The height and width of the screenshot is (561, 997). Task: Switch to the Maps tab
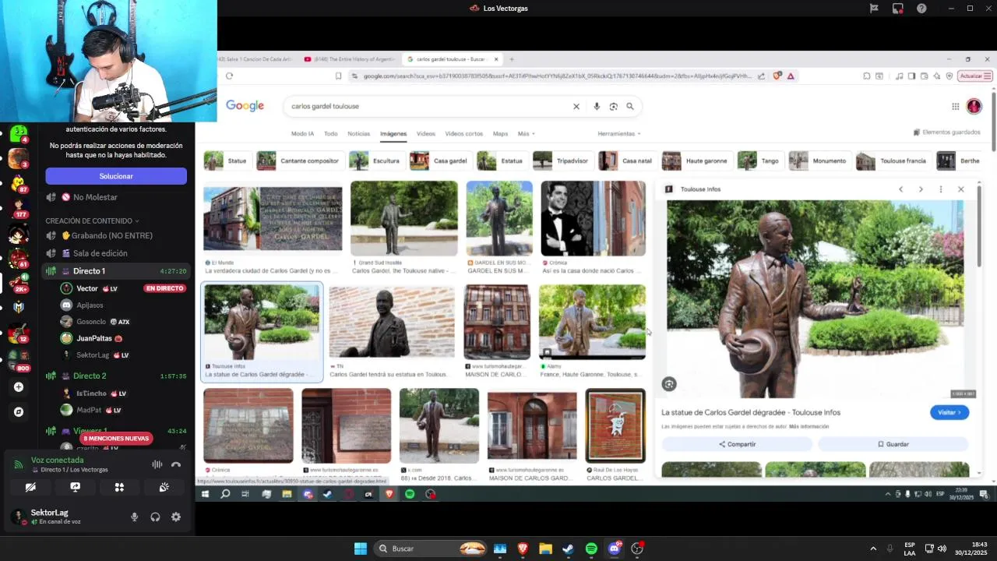(500, 134)
